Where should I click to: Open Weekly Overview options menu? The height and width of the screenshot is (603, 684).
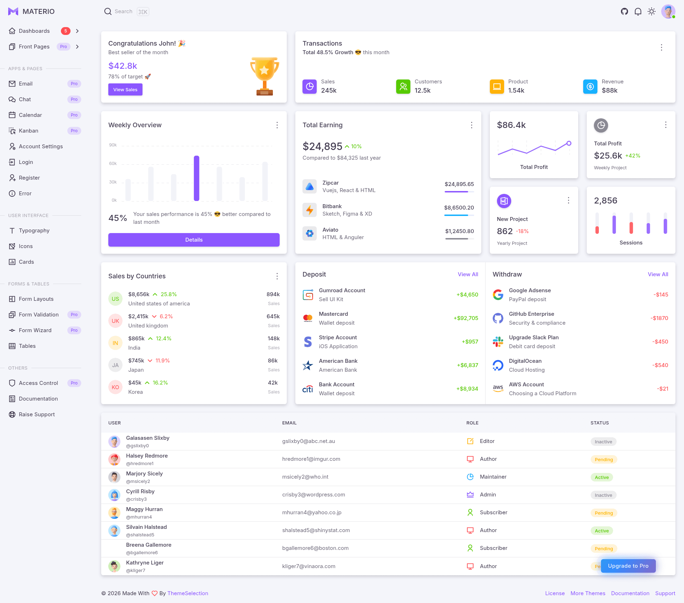click(277, 125)
